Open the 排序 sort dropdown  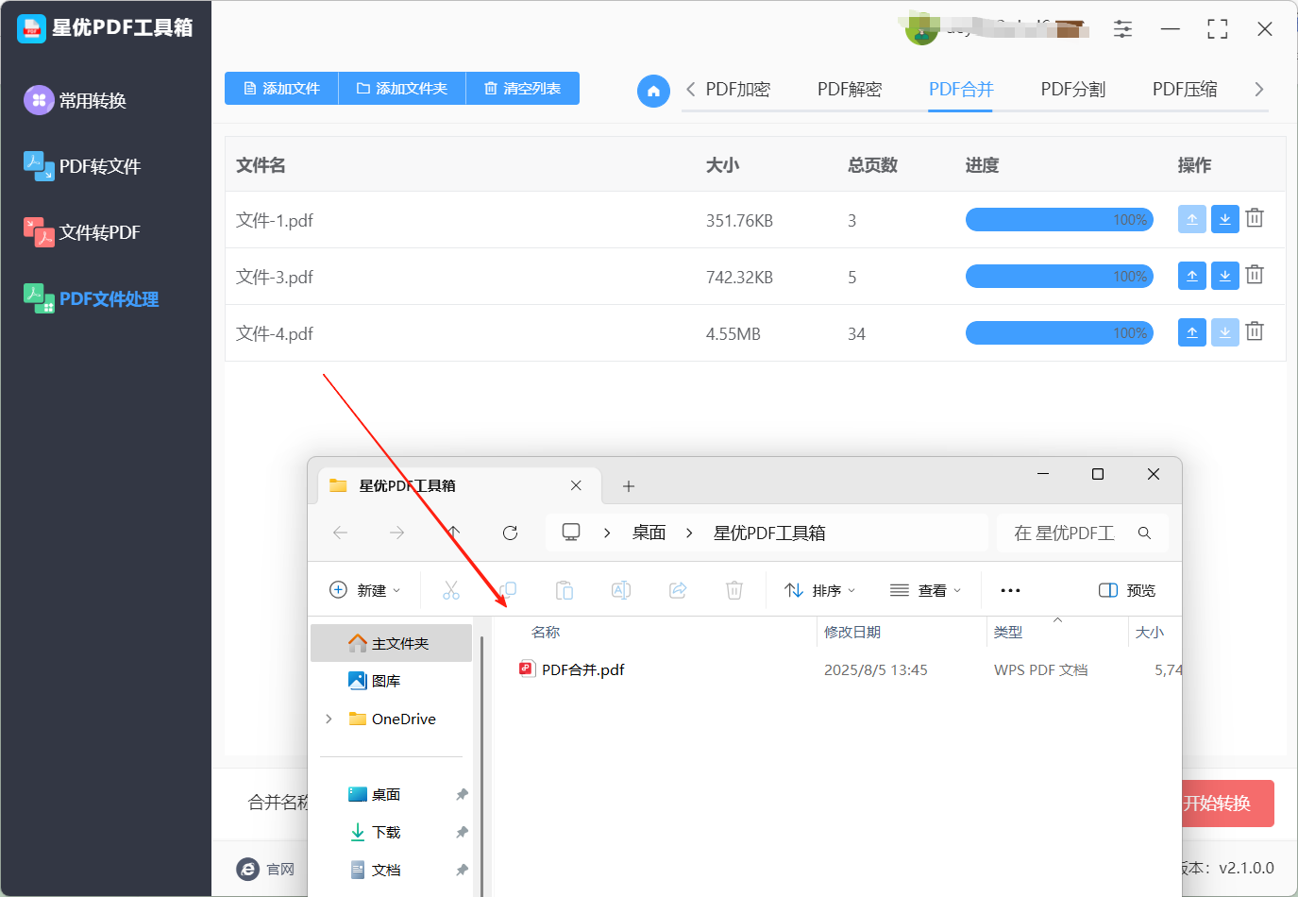(x=819, y=590)
